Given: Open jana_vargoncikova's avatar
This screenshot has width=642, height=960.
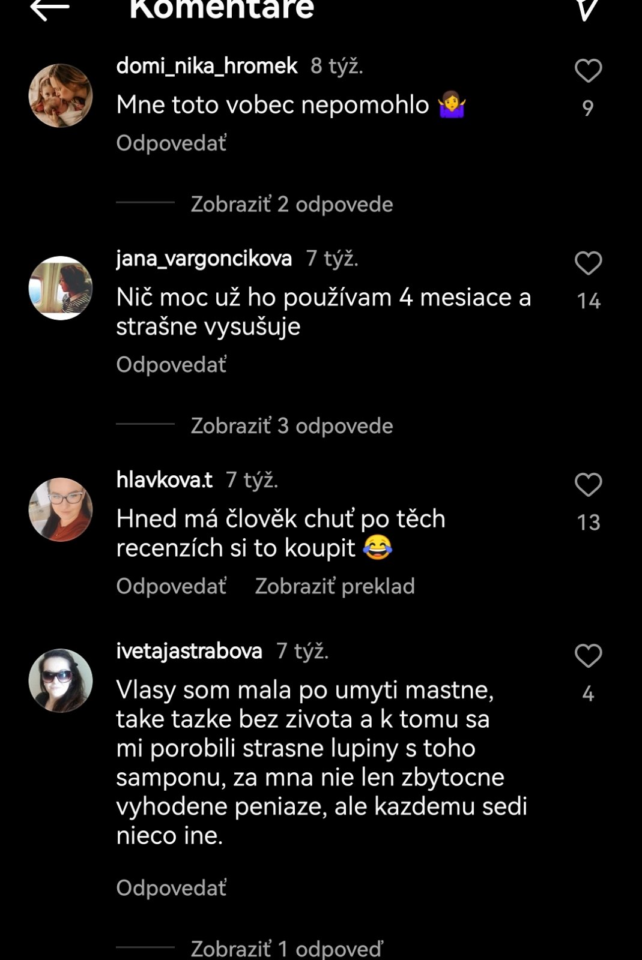Looking at the screenshot, I should 61,288.
